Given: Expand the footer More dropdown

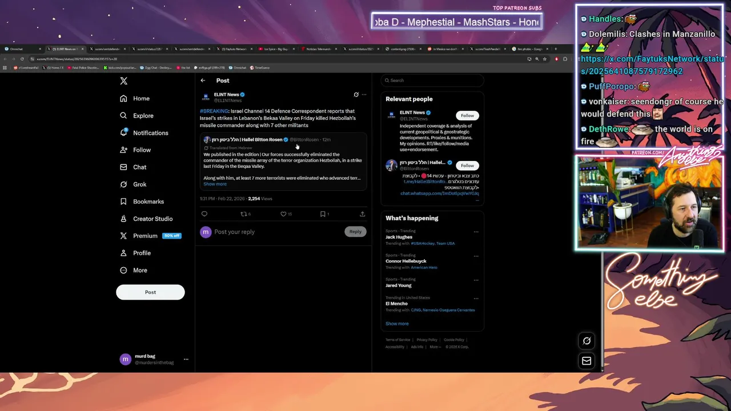Looking at the screenshot, I should [435, 347].
